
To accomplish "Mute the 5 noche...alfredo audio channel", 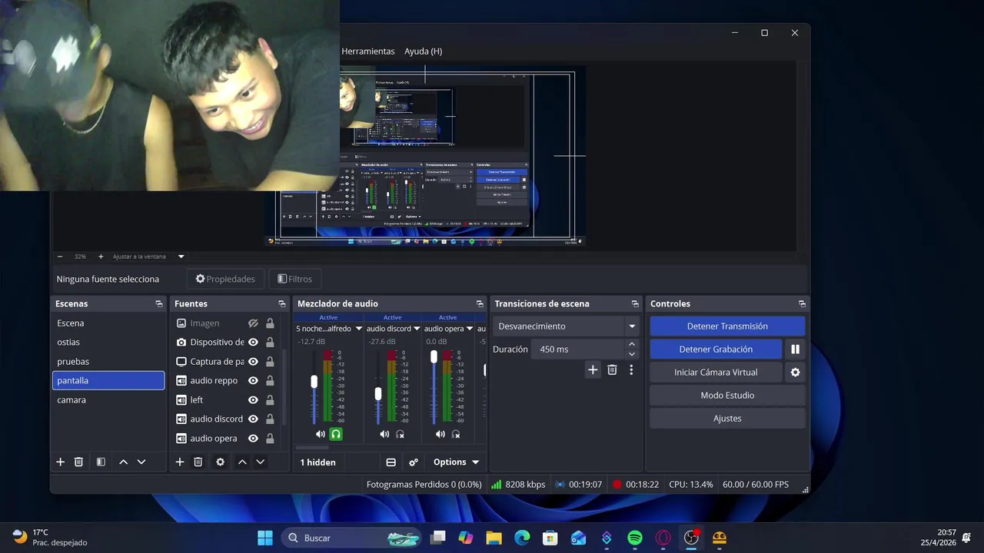I will point(320,434).
